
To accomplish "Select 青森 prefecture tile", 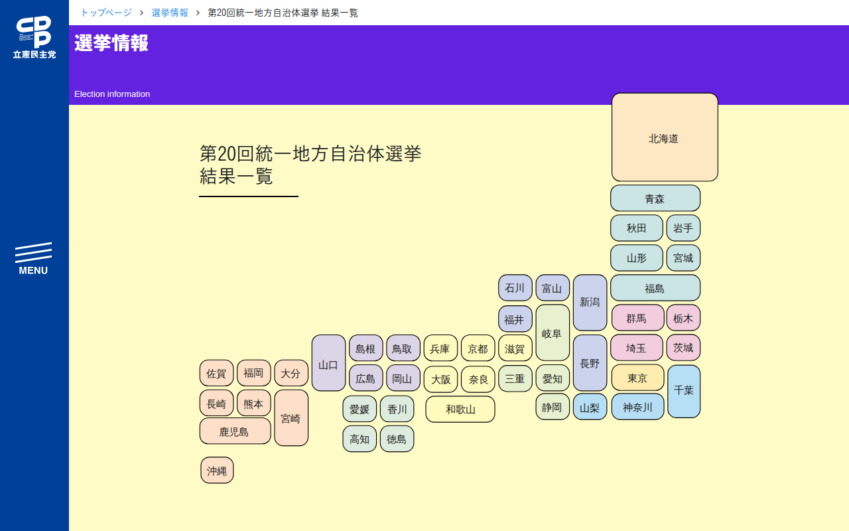I will (x=655, y=198).
